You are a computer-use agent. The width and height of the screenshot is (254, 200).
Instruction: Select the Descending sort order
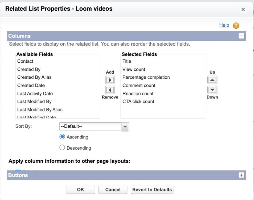[62, 148]
